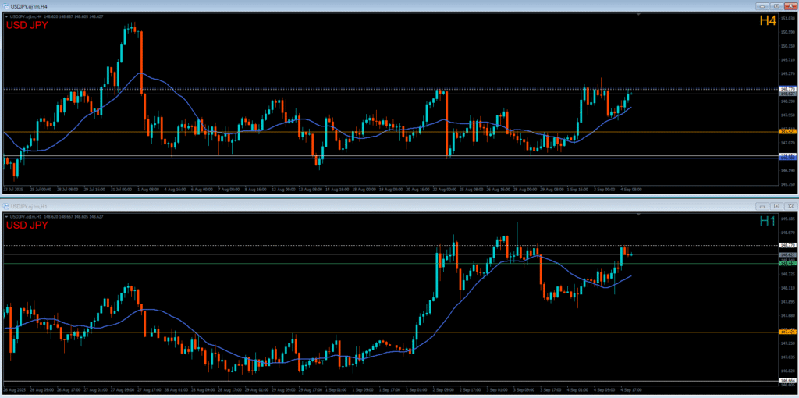Click the chart shift triangle marker in H1 chart
The height and width of the screenshot is (398, 799).
click(639, 215)
